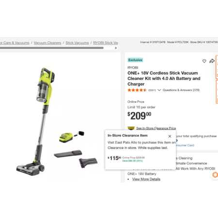Click the breadcrumb scroll right arrow

click(x=116, y=48)
